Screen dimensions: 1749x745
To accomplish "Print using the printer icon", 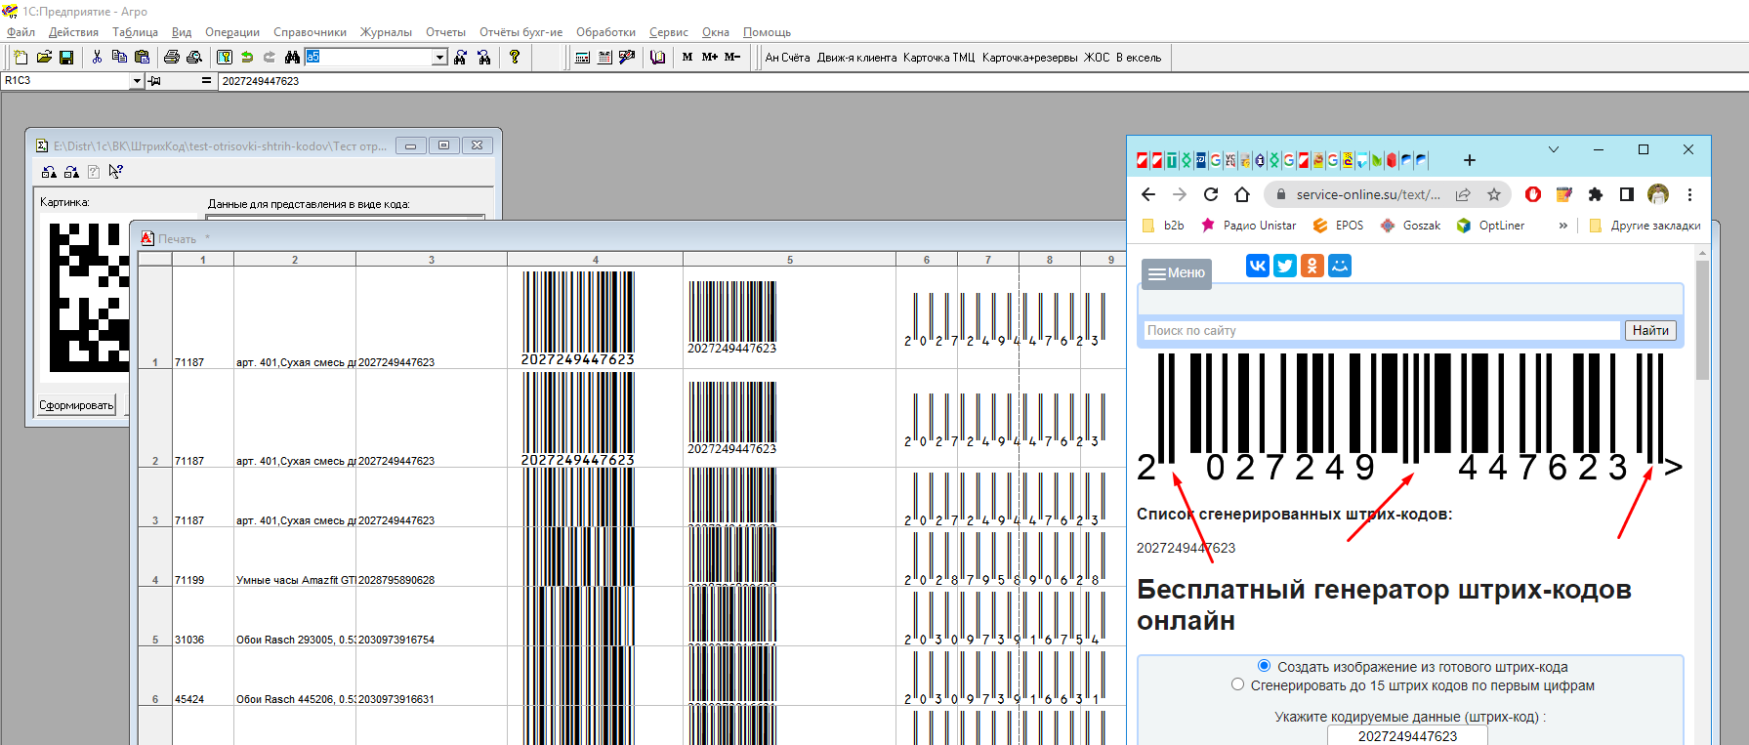I will (172, 58).
